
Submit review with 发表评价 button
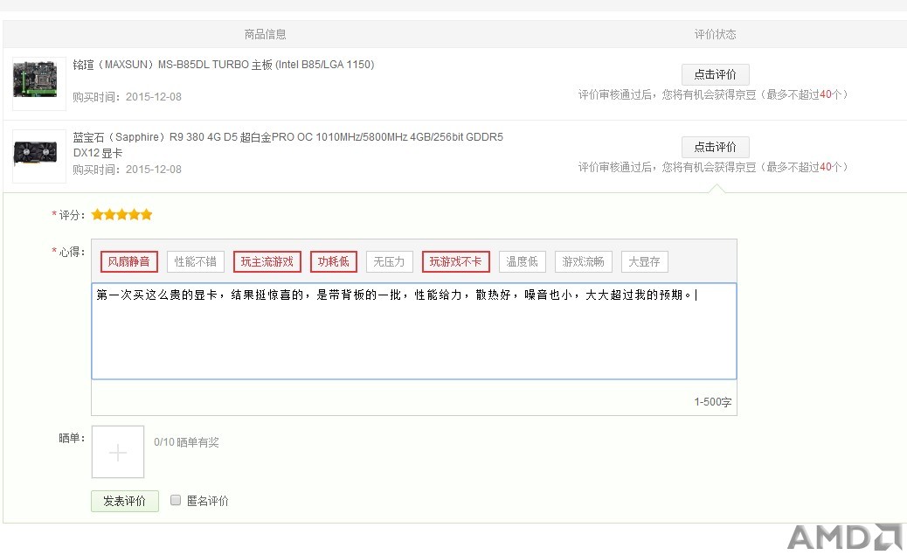(125, 501)
